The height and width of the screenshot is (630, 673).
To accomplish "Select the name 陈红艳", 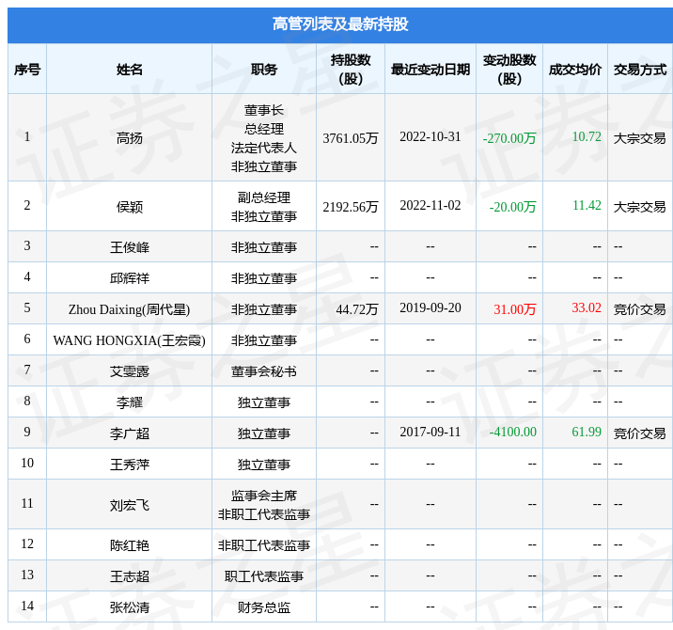I will tap(129, 545).
